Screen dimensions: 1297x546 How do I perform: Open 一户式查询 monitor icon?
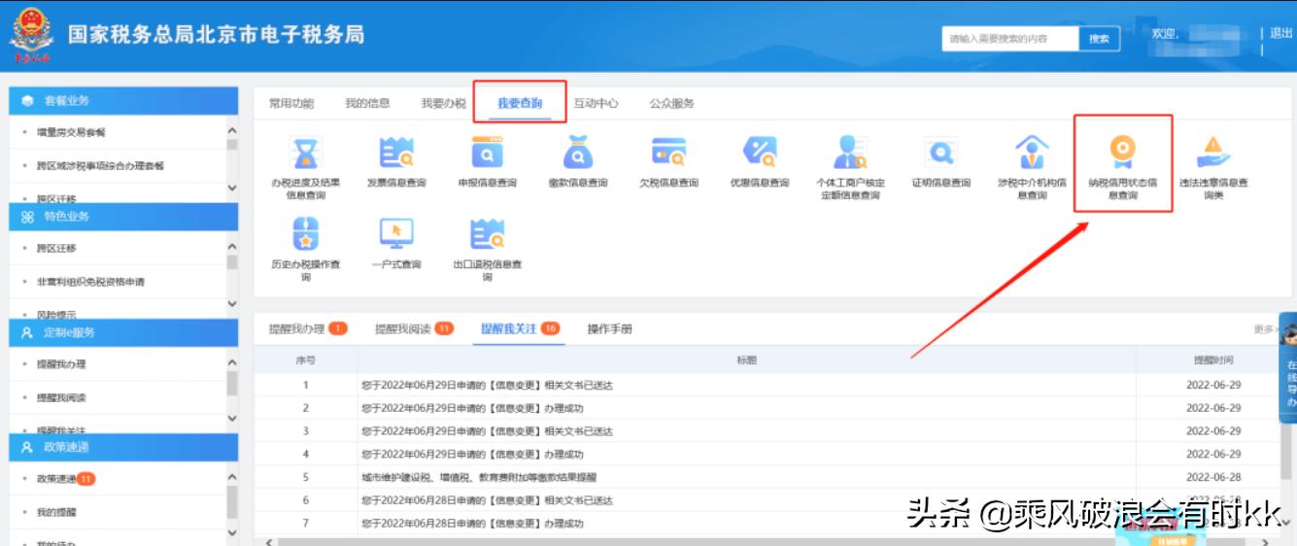coord(396,233)
